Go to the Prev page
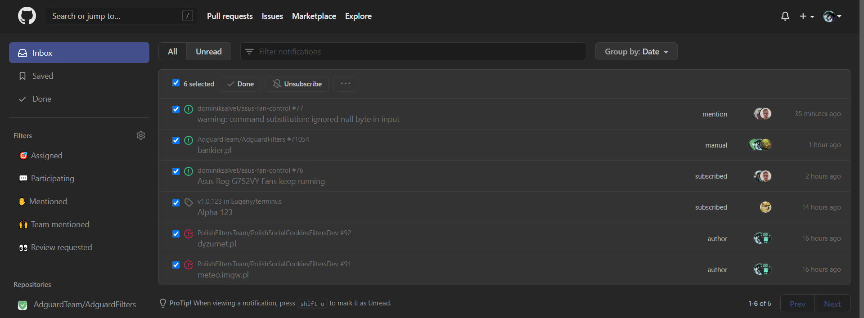 click(x=797, y=304)
